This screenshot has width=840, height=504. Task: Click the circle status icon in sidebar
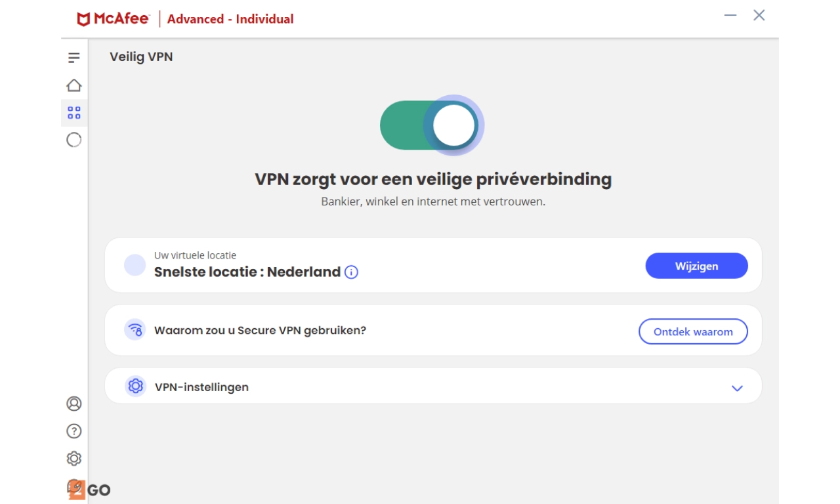point(73,140)
